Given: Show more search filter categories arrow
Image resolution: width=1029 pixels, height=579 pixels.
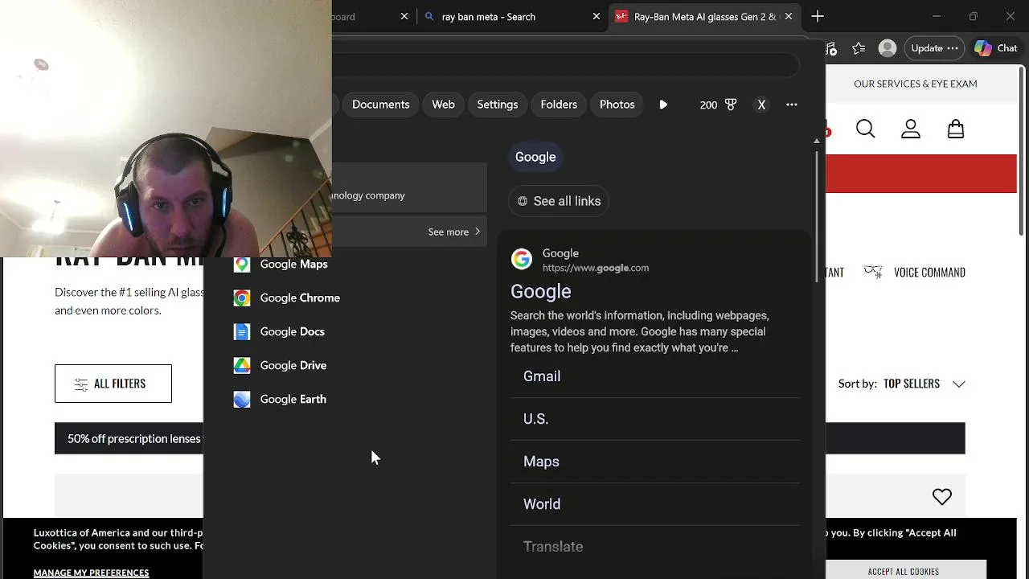Looking at the screenshot, I should point(663,105).
